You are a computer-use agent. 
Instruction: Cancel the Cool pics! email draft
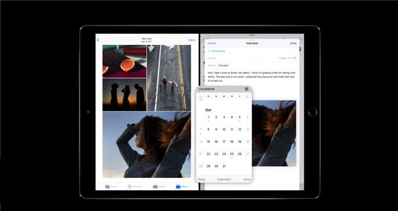click(212, 43)
